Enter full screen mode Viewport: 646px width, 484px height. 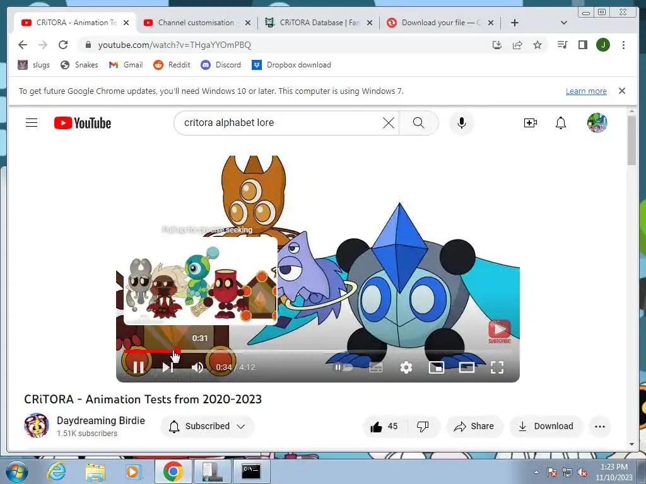497,367
